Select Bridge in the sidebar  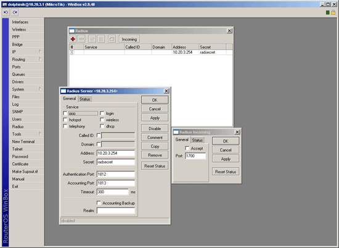coord(26,44)
